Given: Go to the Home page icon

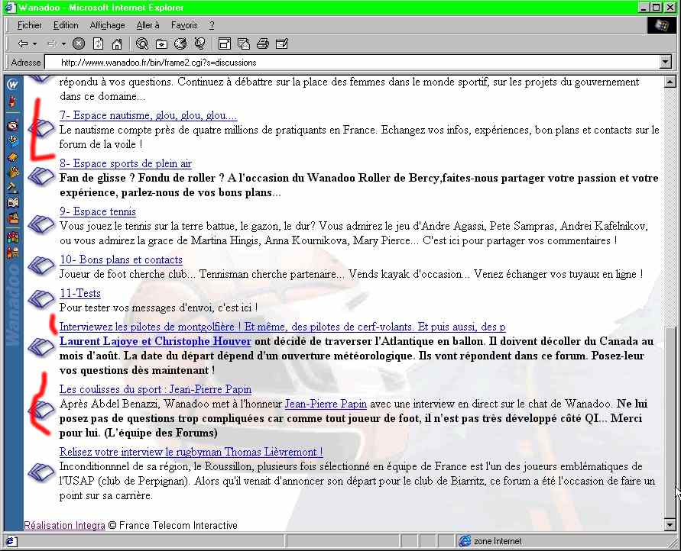Looking at the screenshot, I should 117,43.
